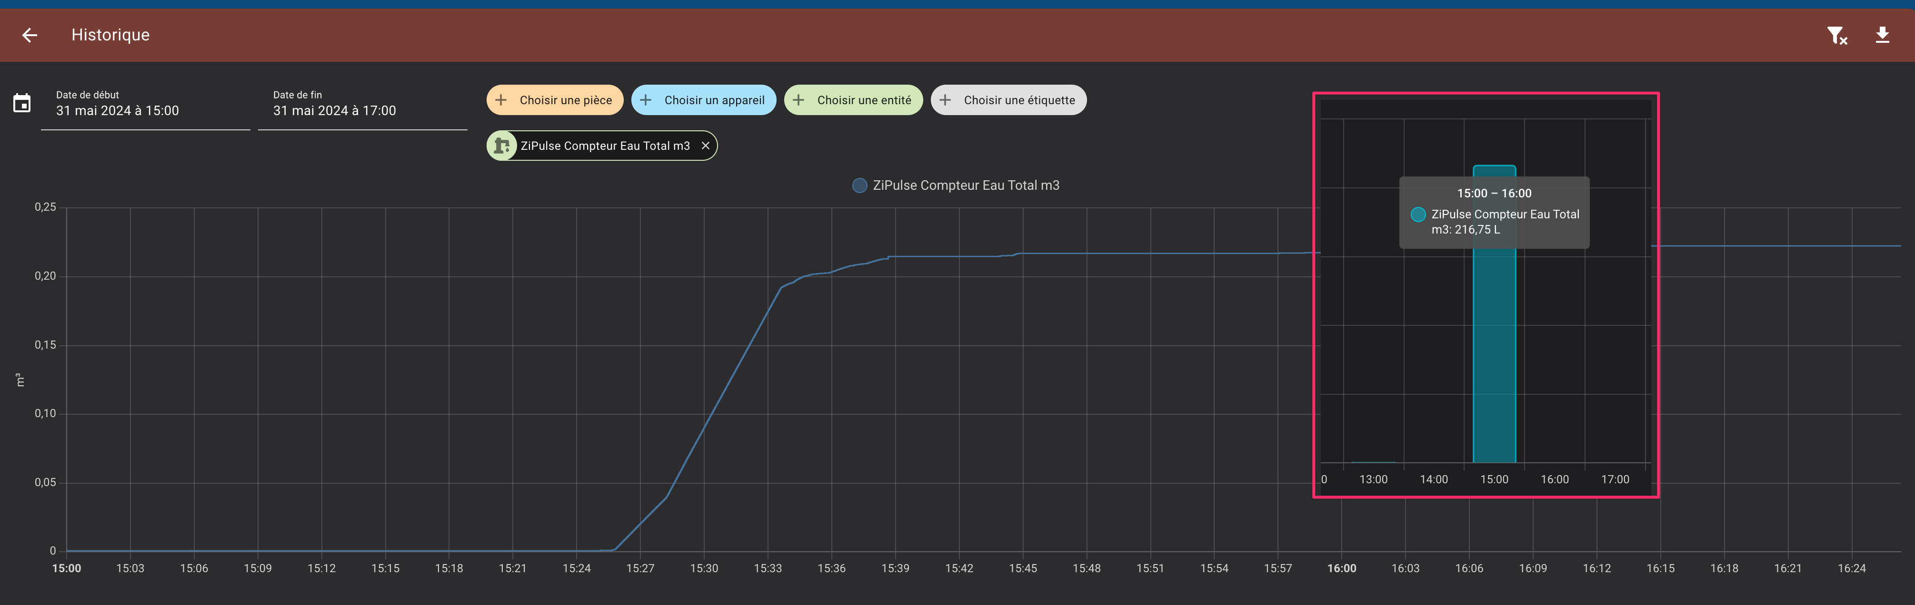Click plus icon on Choisir une étiquette

tap(945, 100)
